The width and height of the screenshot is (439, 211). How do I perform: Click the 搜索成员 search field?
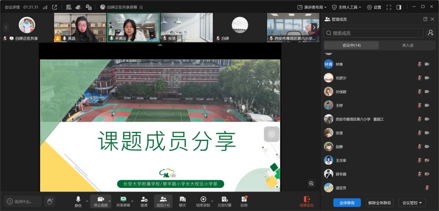point(373,33)
